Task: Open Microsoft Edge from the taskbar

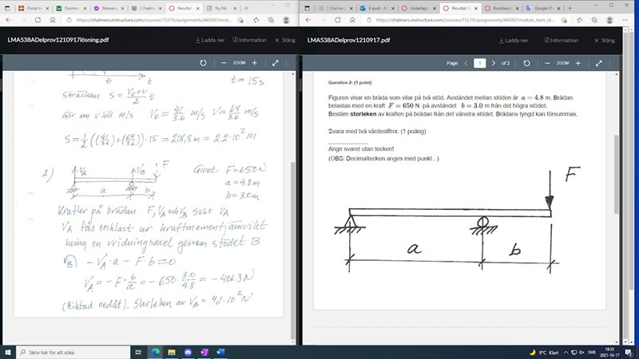Action: [x=155, y=351]
